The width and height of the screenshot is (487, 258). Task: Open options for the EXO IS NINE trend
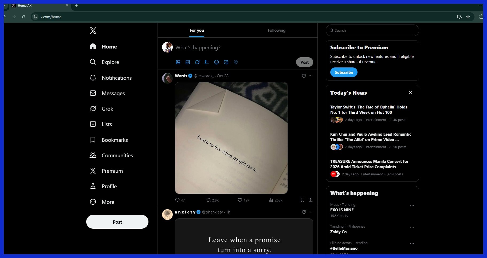click(412, 205)
